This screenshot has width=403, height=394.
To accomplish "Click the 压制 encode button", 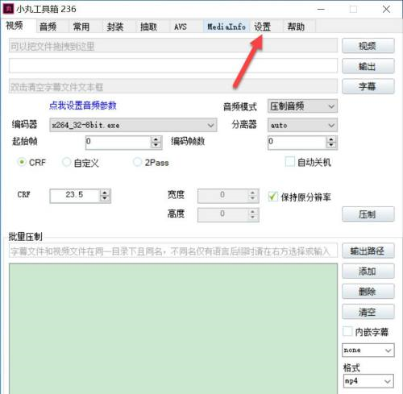I will 368,214.
